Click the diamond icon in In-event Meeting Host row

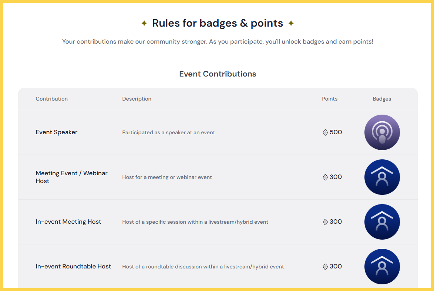pyautogui.click(x=325, y=222)
